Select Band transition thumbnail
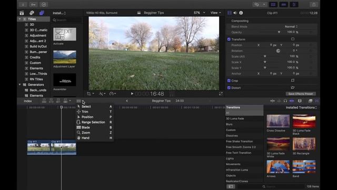This screenshot has height=190, width=337. pos(304,167)
